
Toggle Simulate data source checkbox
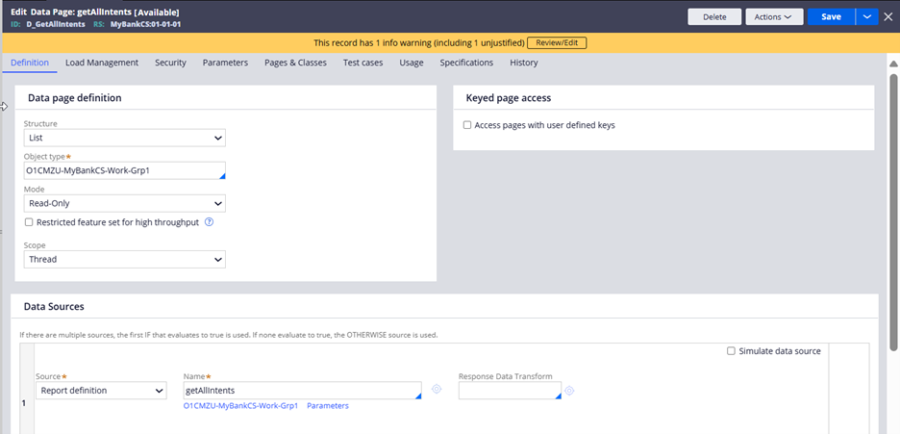(x=731, y=351)
